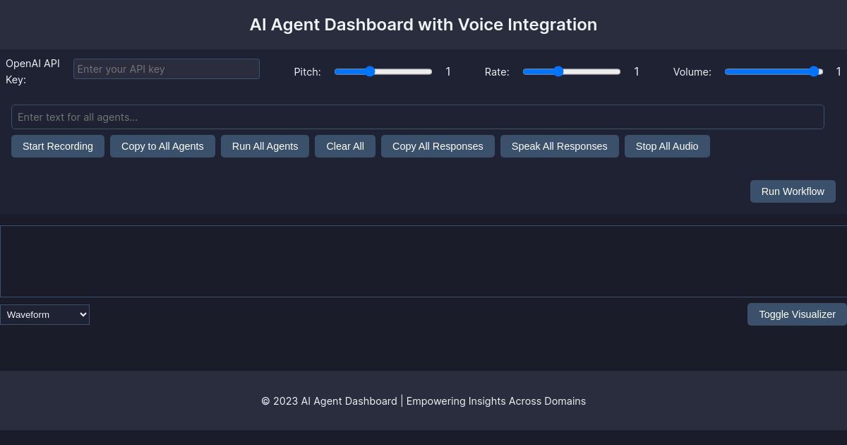Click the OpenAI API key field

point(167,69)
